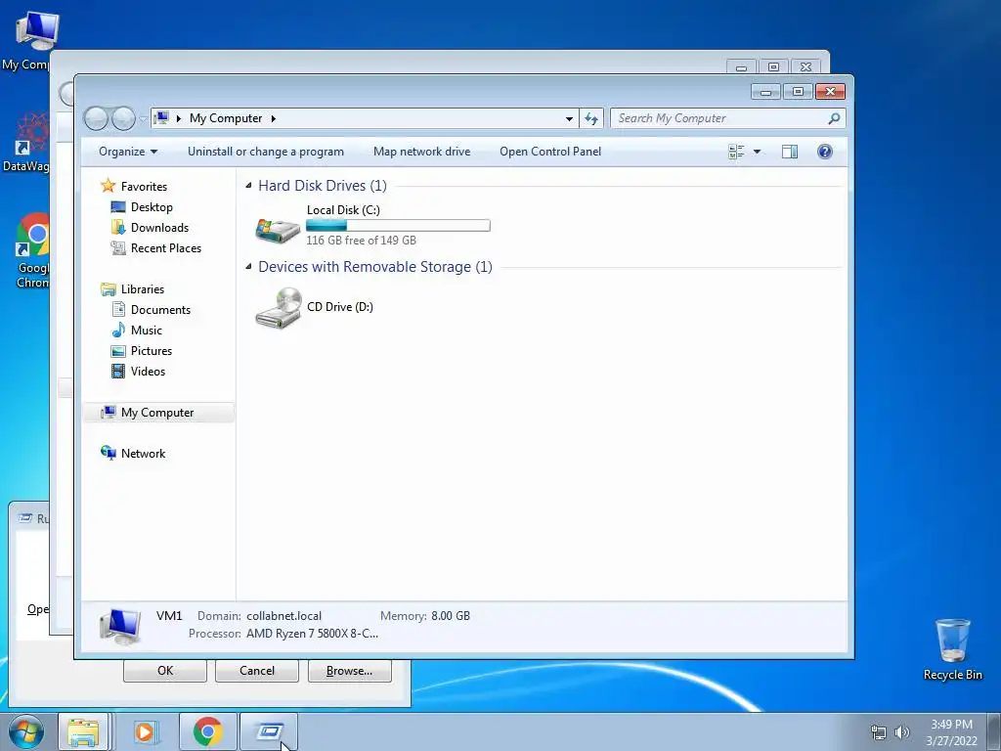The height and width of the screenshot is (751, 1001).
Task: Click the Documents library icon
Action: (118, 310)
